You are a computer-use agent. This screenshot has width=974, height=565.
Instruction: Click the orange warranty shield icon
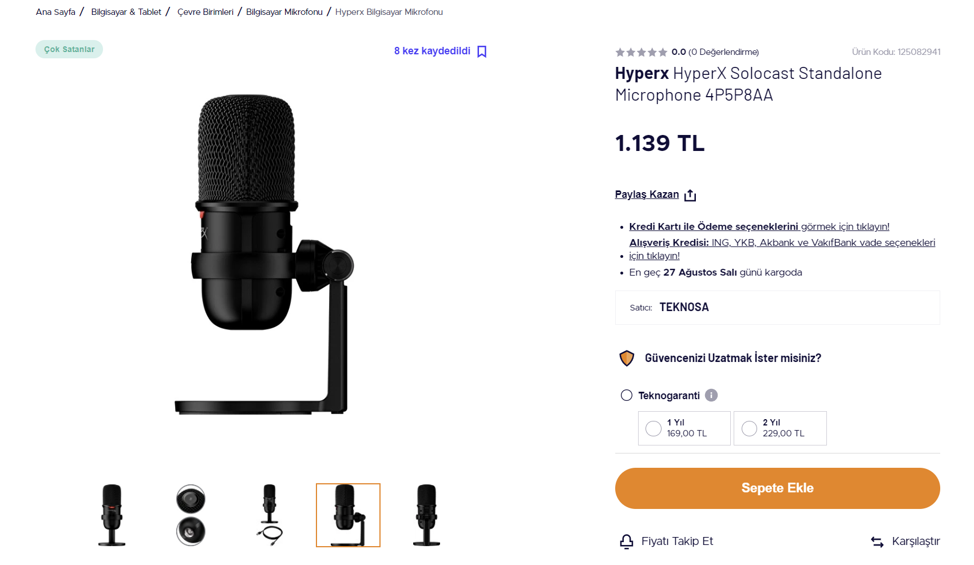click(627, 359)
